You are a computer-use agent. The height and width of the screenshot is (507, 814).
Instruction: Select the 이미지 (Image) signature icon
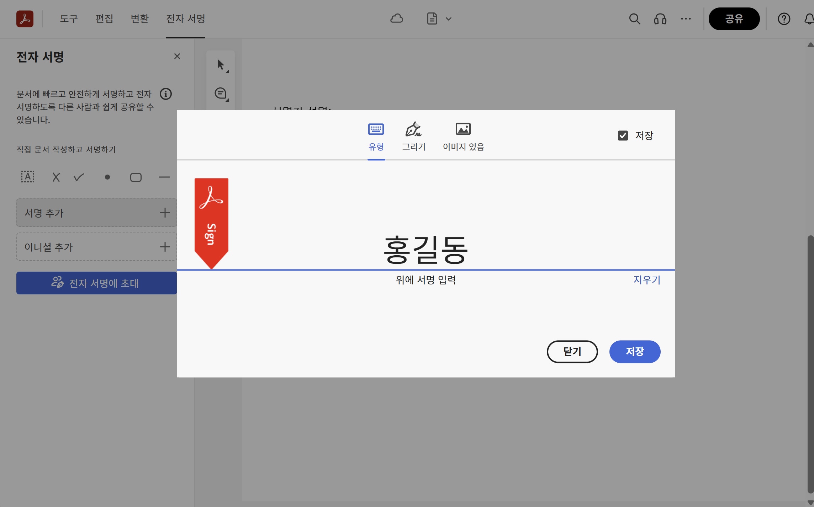[x=463, y=129]
